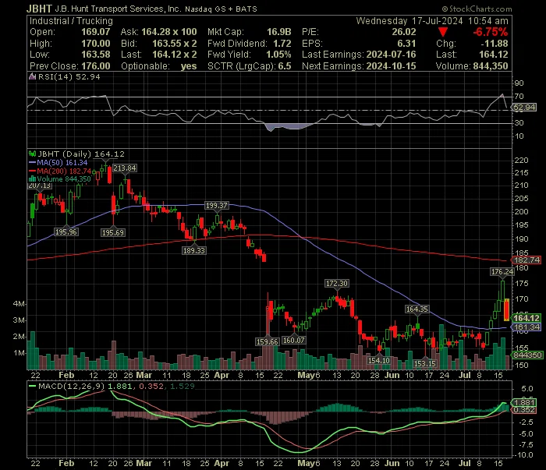This screenshot has width=546, height=470.
Task: Click the Open value 169.07
Action: (x=96, y=32)
